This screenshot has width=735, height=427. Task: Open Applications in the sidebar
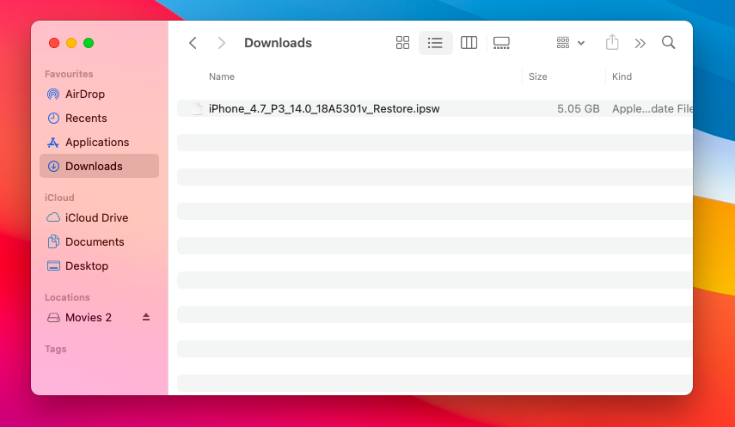coord(99,142)
